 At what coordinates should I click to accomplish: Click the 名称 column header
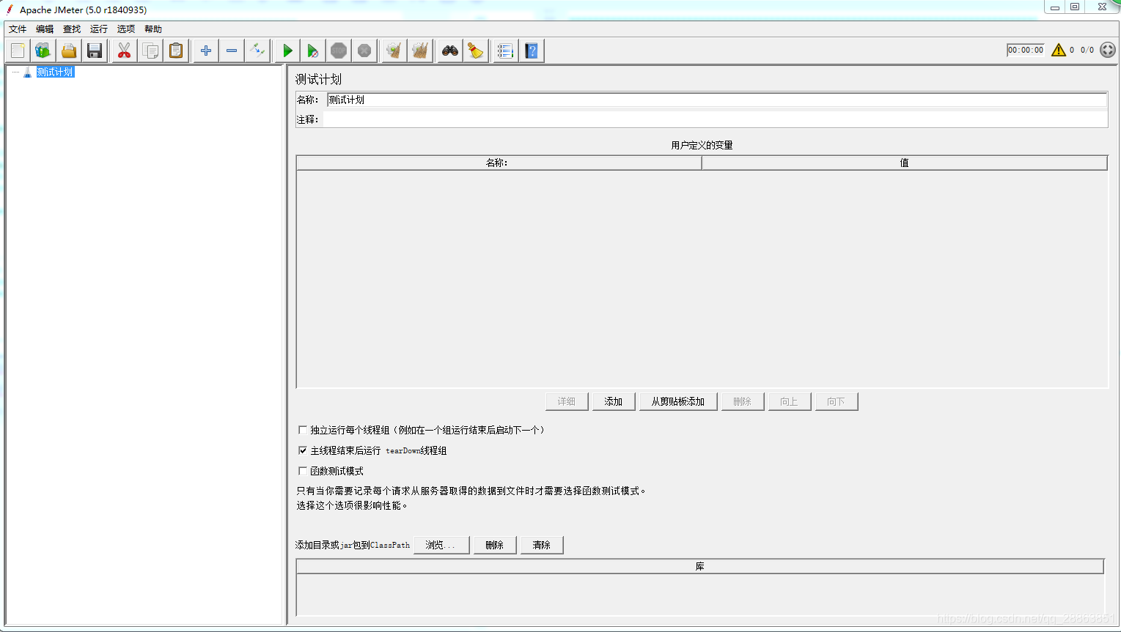click(499, 163)
